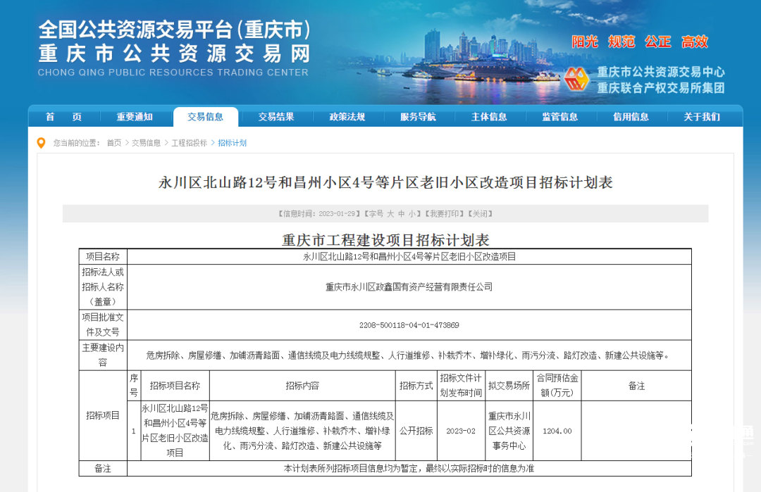Click the 高效 slogan word

(x=695, y=42)
